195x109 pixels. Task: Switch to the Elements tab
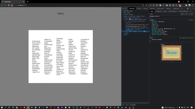(x=132, y=8)
